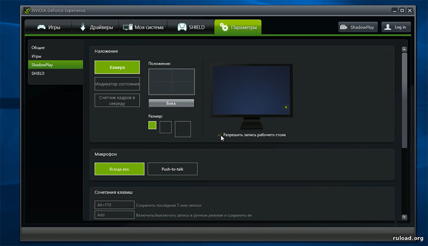Screen dimensions: 428x246
Task: Select the smallest camera size square
Action: point(152,125)
